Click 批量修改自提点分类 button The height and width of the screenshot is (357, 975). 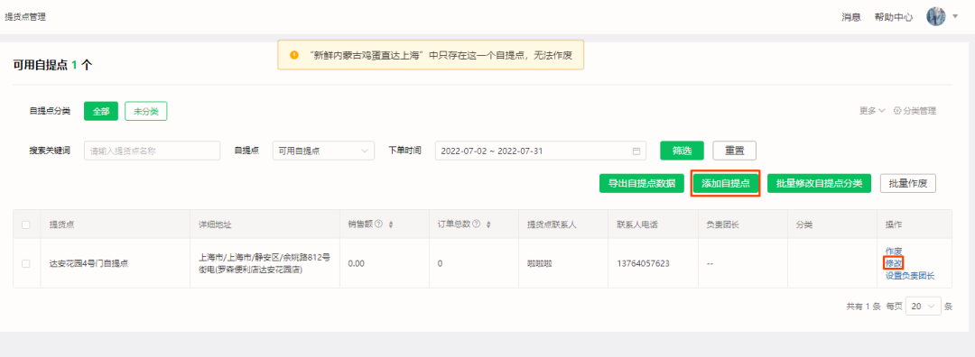click(x=819, y=183)
